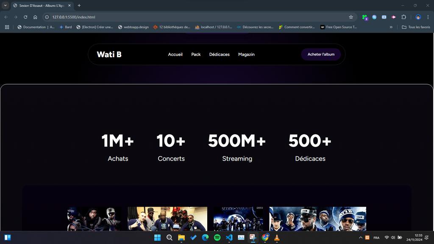Click the browser forward arrow
434x244 pixels.
(16, 17)
